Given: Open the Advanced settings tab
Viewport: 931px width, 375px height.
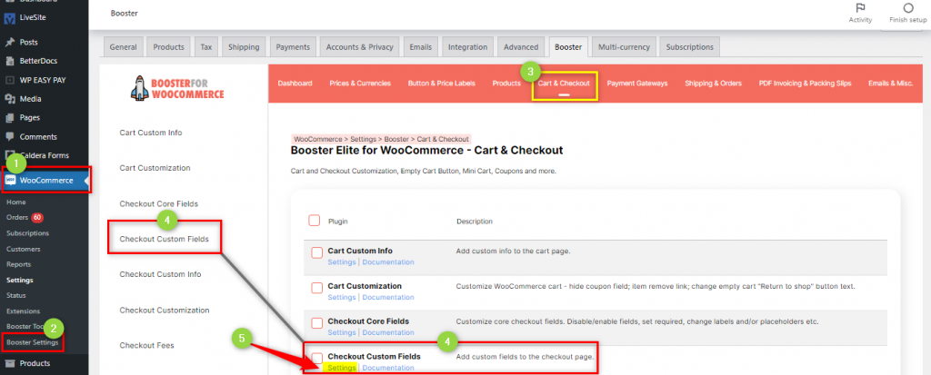Looking at the screenshot, I should (x=521, y=47).
